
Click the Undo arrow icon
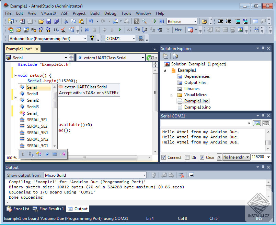click(x=91, y=21)
